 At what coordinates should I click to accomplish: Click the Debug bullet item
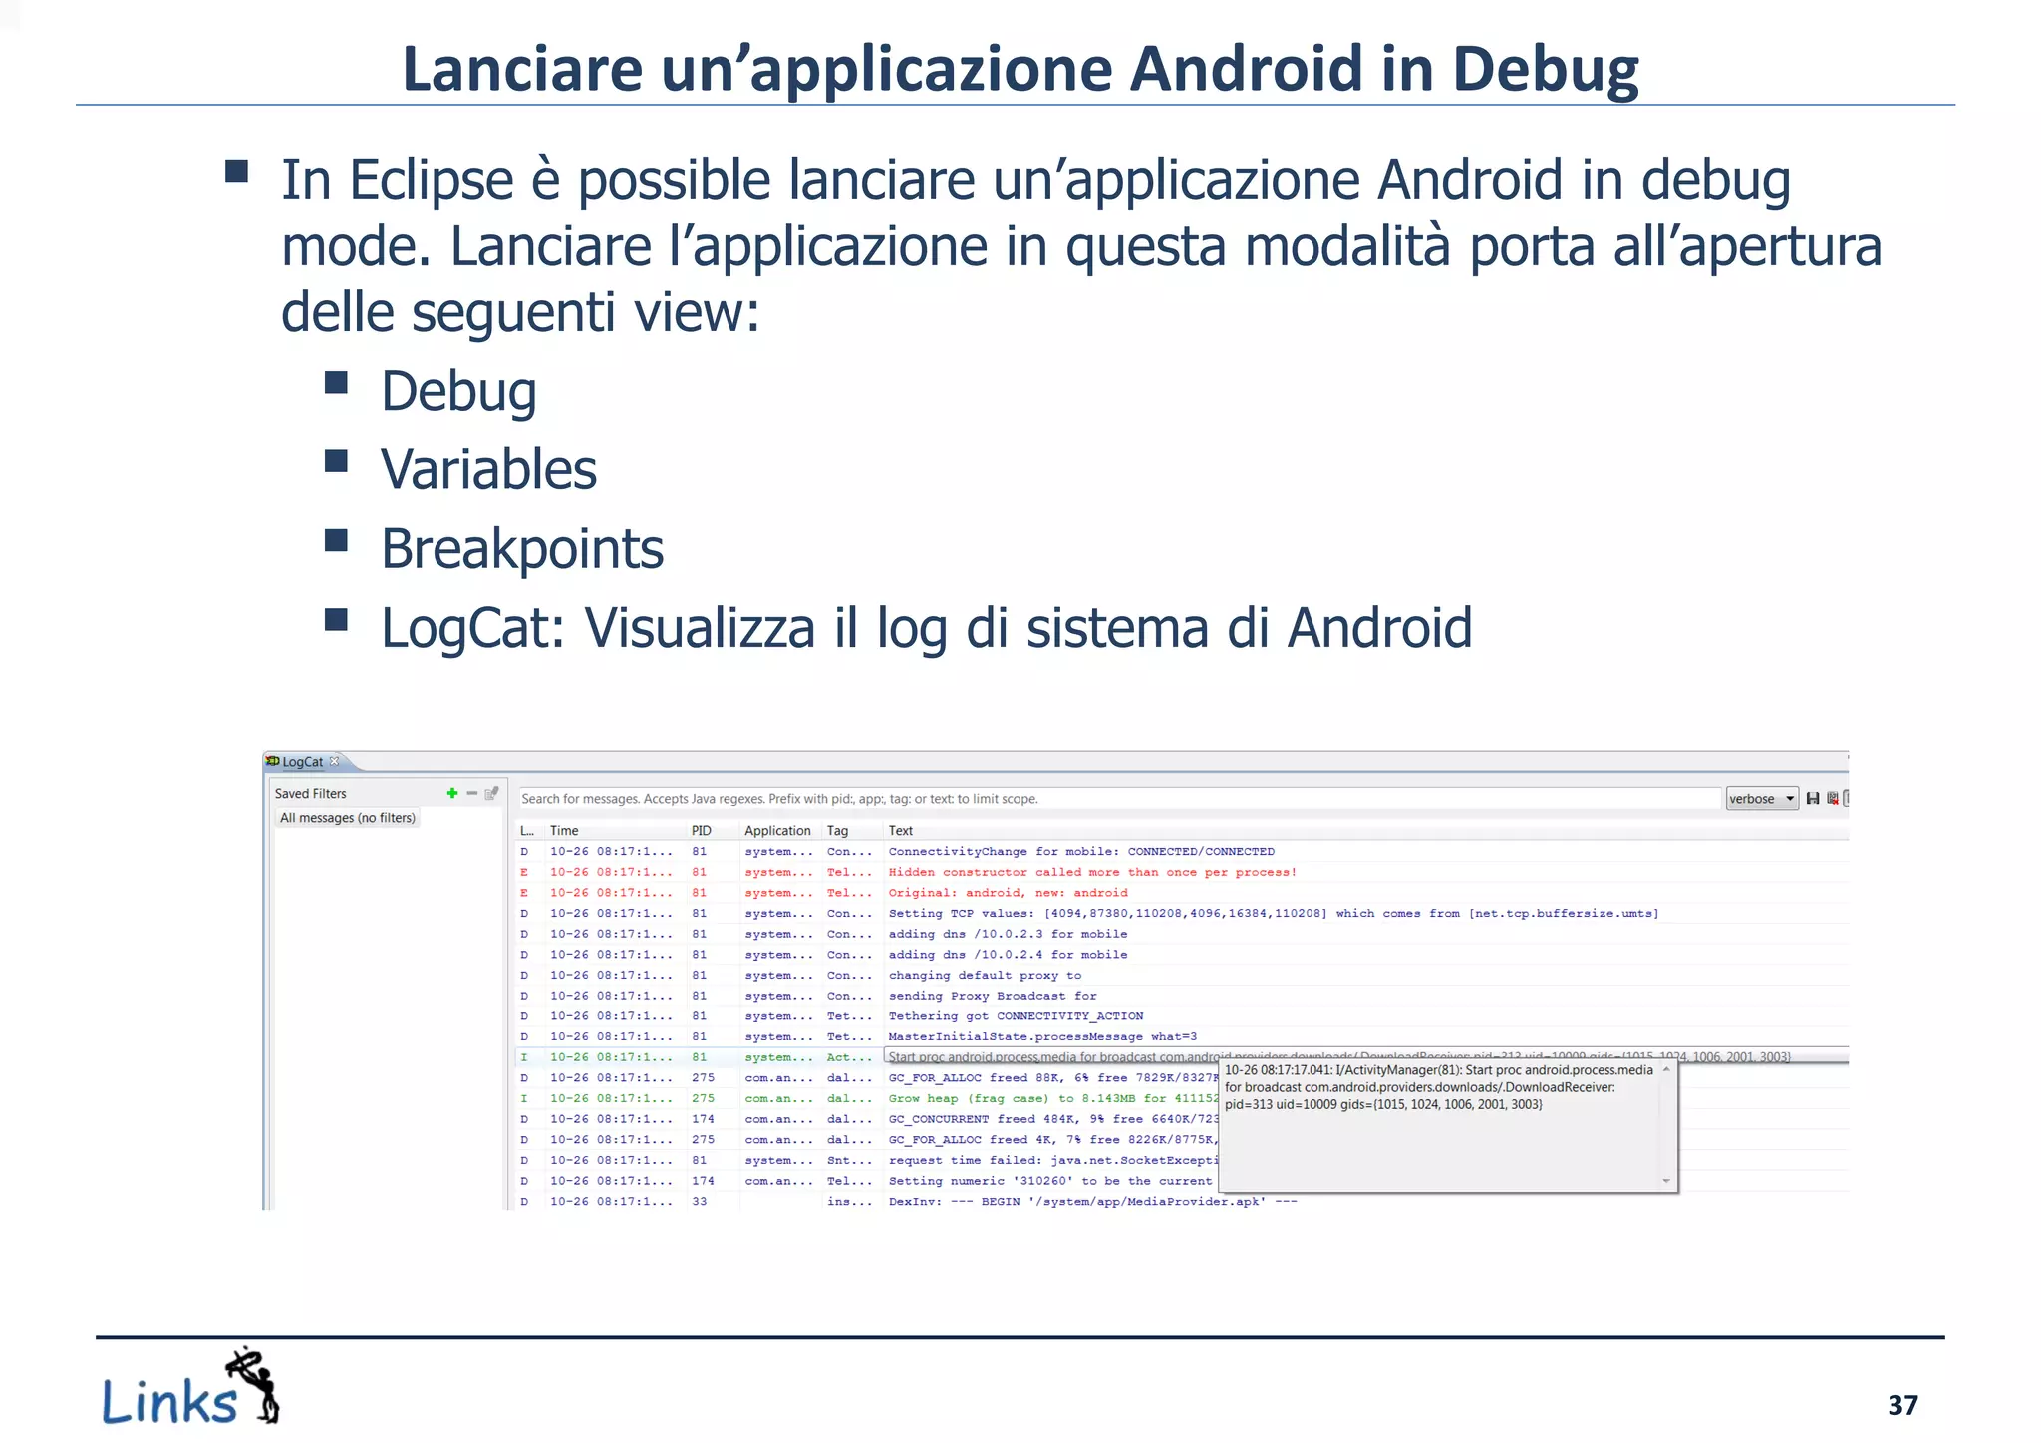click(458, 391)
